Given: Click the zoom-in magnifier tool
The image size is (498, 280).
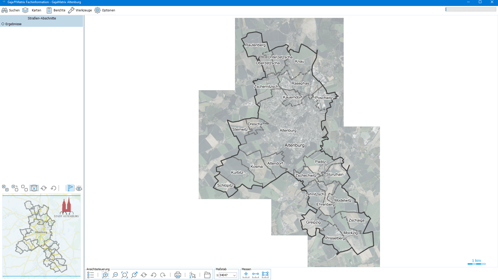Looking at the screenshot, I should 105,275.
